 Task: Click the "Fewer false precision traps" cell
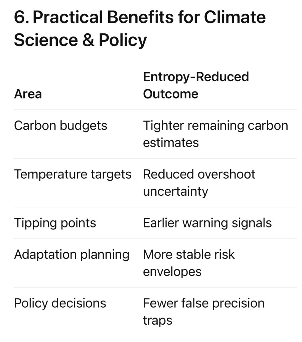pos(203,312)
